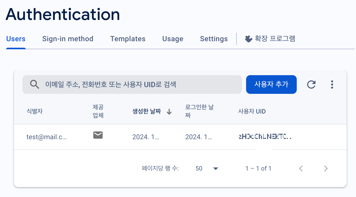The image size is (356, 197).
Task: Click the 사용자 UID column header
Action: coord(252,111)
